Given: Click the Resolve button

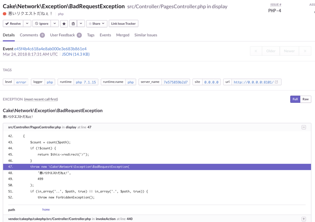Looking at the screenshot, I should point(13,23).
